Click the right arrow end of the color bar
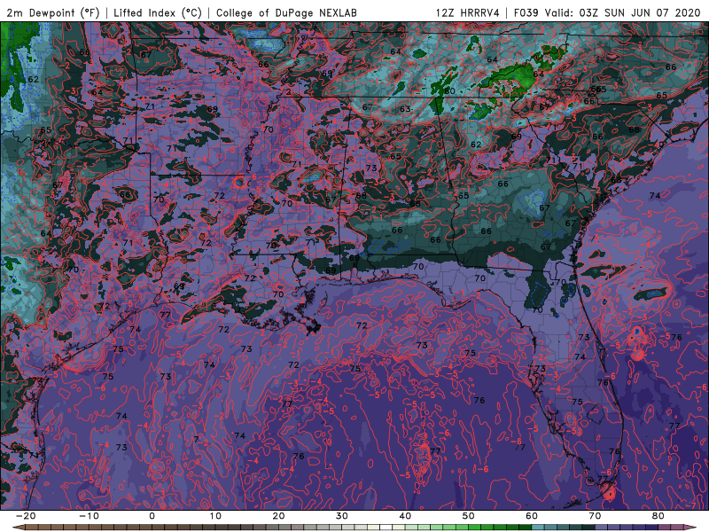The image size is (709, 532). click(x=692, y=528)
